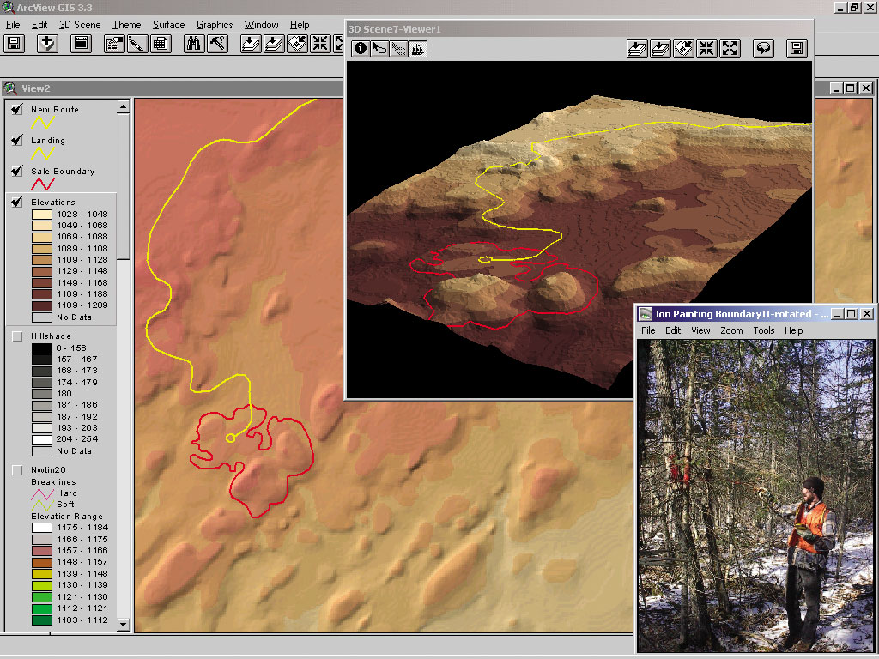Click the 1130 - 1139 green color swatch

[x=42, y=585]
